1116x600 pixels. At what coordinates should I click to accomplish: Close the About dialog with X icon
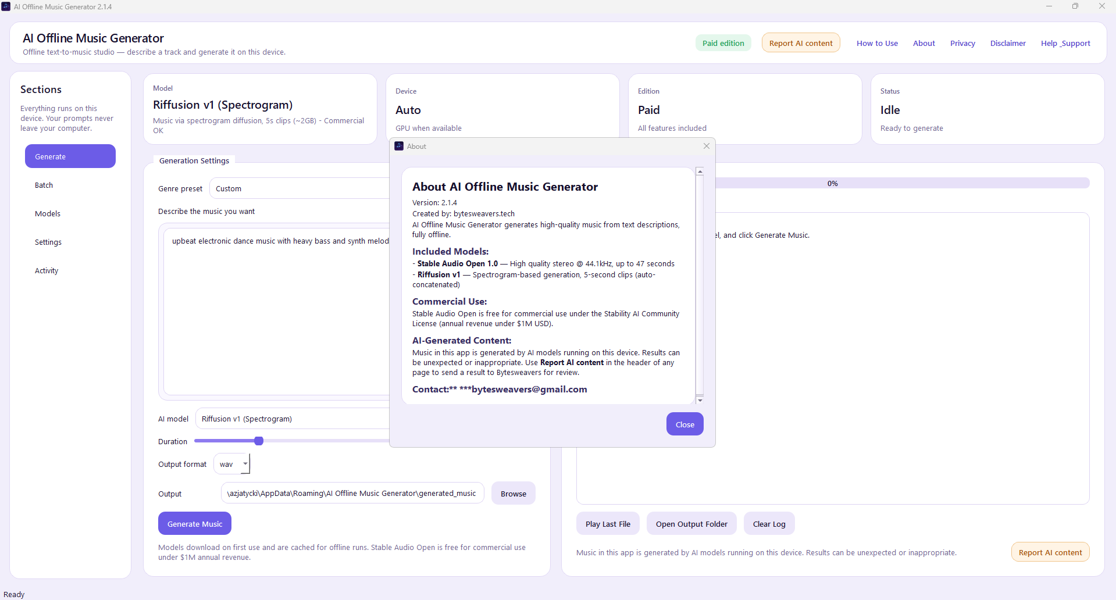707,146
